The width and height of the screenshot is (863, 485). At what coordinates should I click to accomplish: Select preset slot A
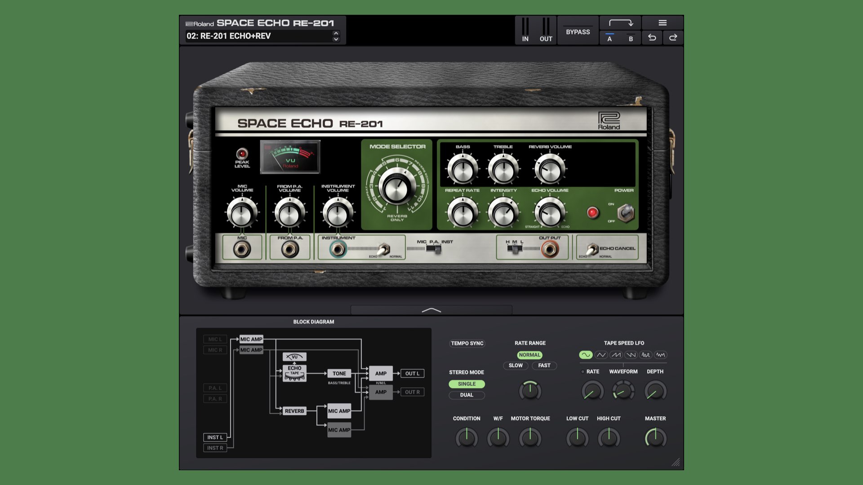click(610, 39)
